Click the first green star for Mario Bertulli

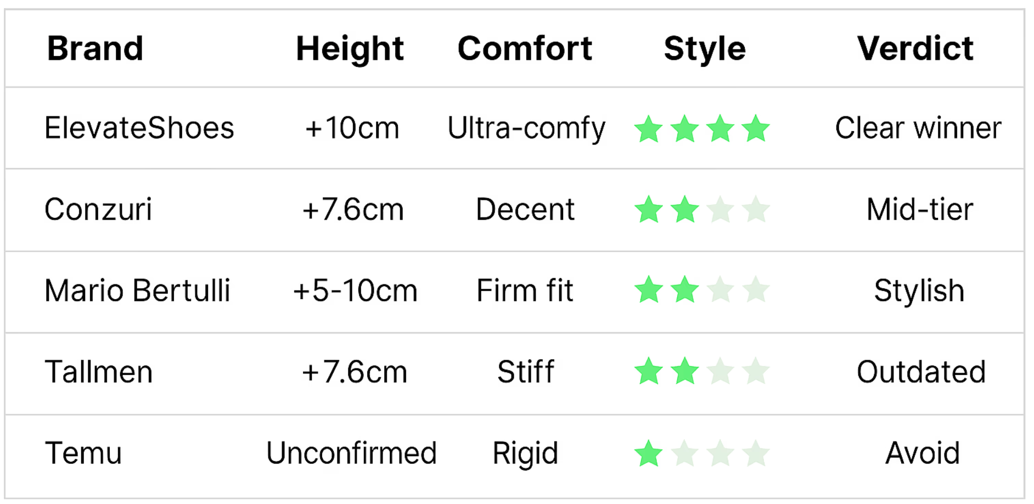649,290
